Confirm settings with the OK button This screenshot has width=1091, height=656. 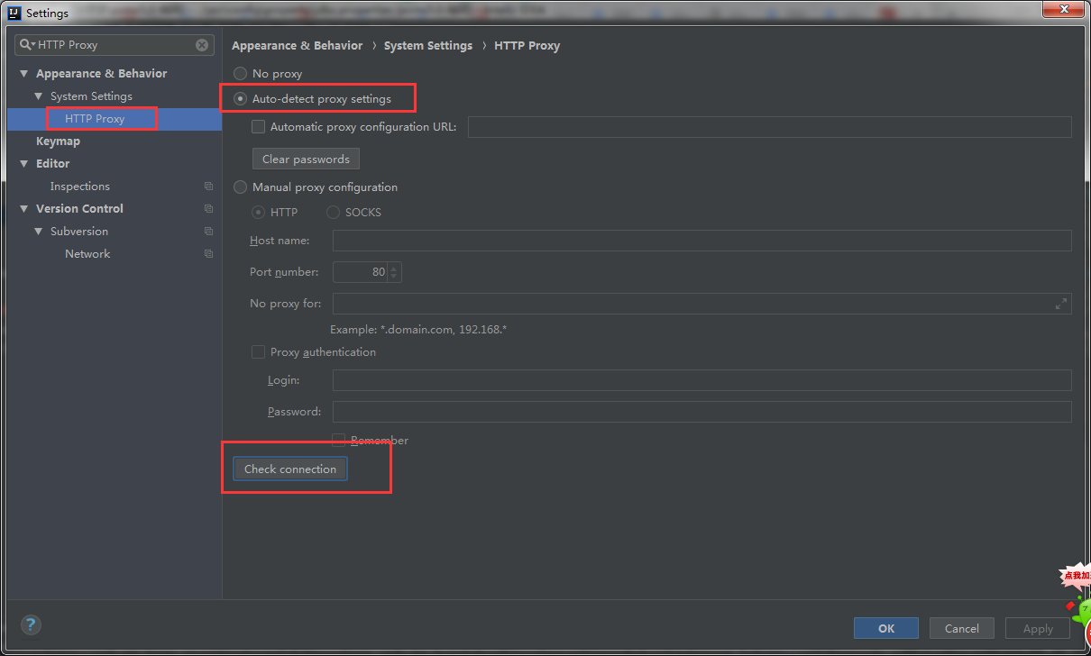(886, 628)
